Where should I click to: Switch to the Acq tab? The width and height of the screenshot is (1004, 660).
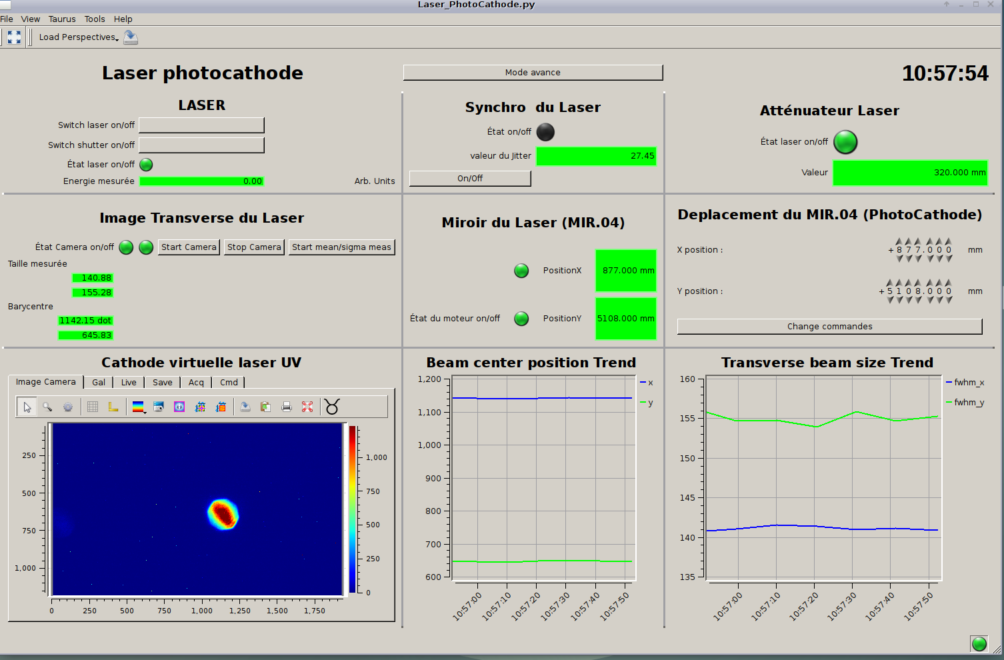(x=196, y=383)
